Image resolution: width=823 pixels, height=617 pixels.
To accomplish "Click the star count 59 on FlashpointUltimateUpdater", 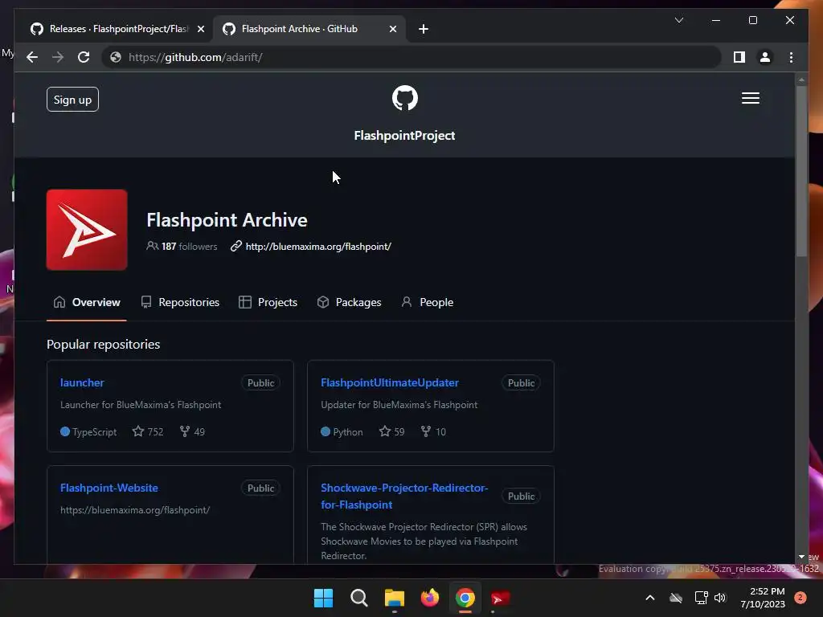I will click(391, 431).
